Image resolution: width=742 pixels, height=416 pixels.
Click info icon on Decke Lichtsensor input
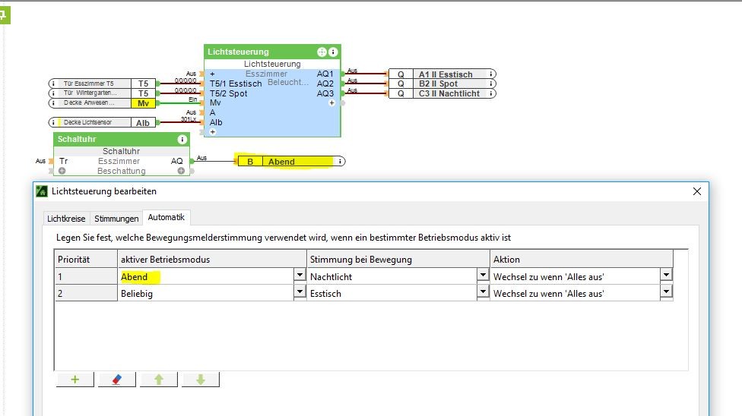point(53,122)
